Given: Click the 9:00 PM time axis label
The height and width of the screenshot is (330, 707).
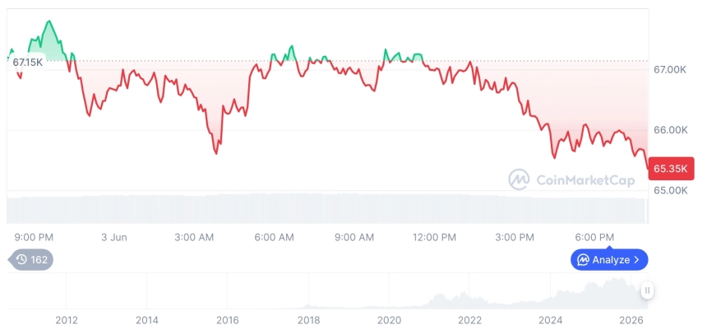Looking at the screenshot, I should (x=34, y=237).
